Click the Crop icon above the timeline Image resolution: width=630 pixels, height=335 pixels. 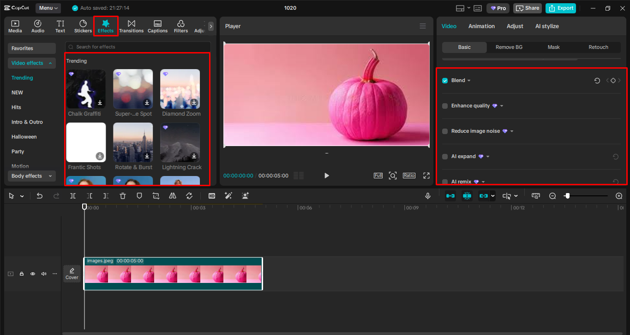pos(156,195)
